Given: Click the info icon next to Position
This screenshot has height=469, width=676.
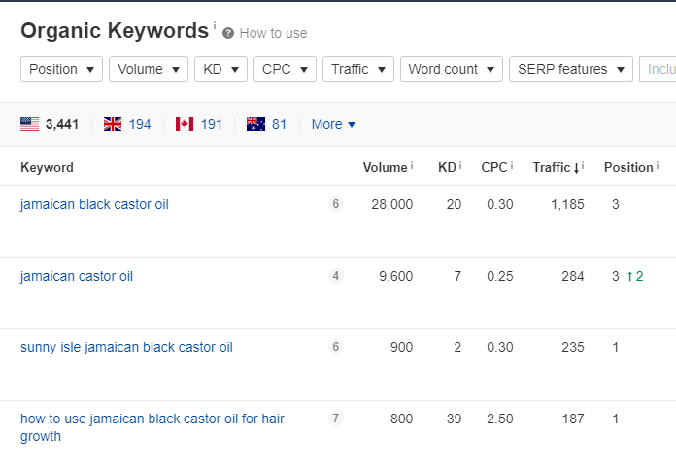Looking at the screenshot, I should [658, 165].
